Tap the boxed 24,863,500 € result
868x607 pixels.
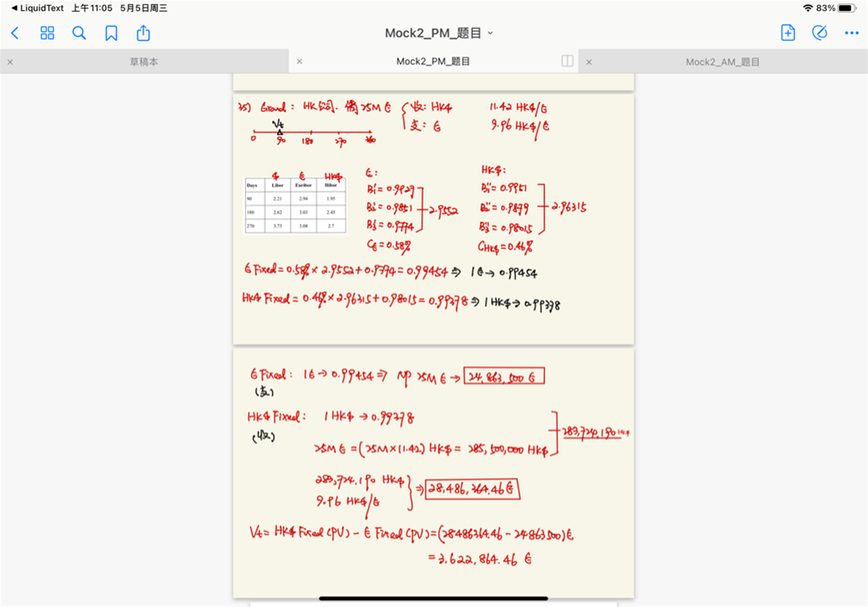[x=504, y=376]
